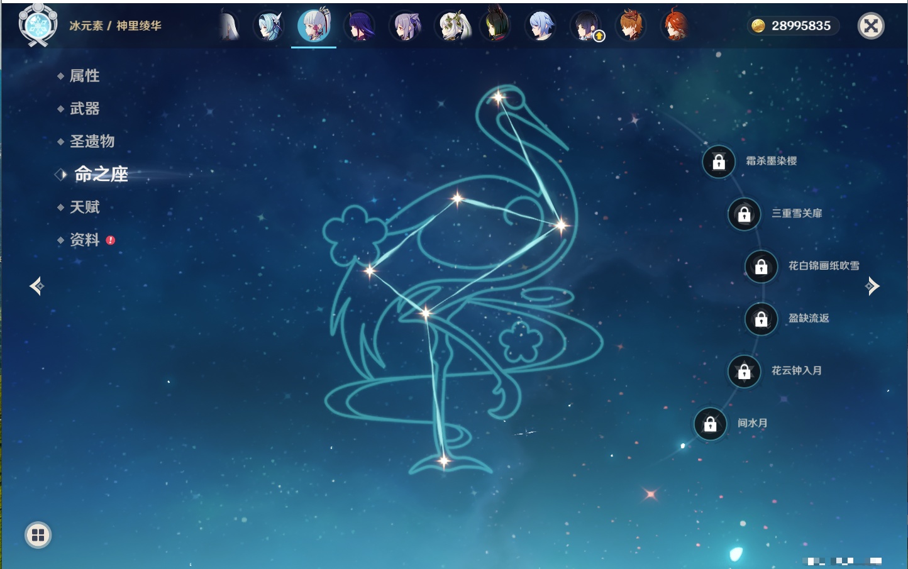The width and height of the screenshot is (908, 569).
Task: Pick the Tighnari character portrait
Action: tap(496, 26)
